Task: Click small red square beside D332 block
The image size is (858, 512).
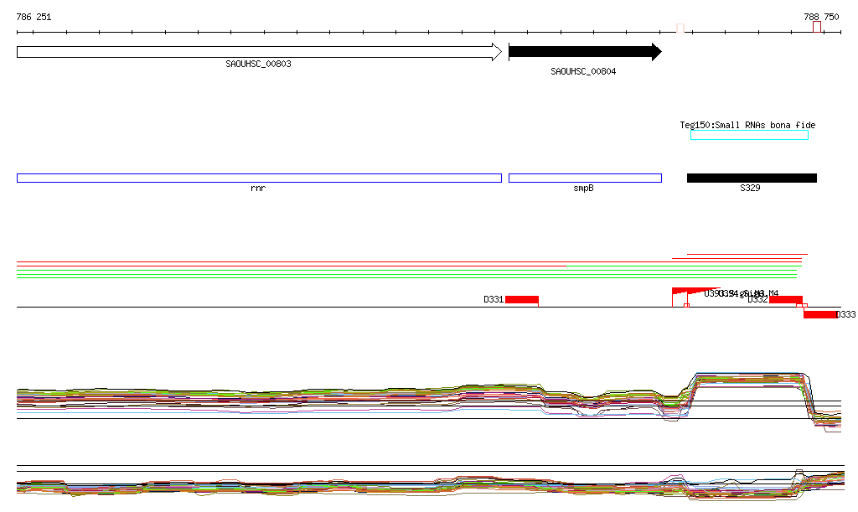Action: (803, 306)
